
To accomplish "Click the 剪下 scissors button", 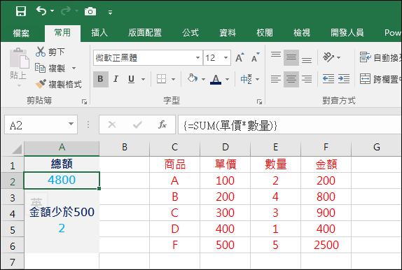I will coord(50,52).
